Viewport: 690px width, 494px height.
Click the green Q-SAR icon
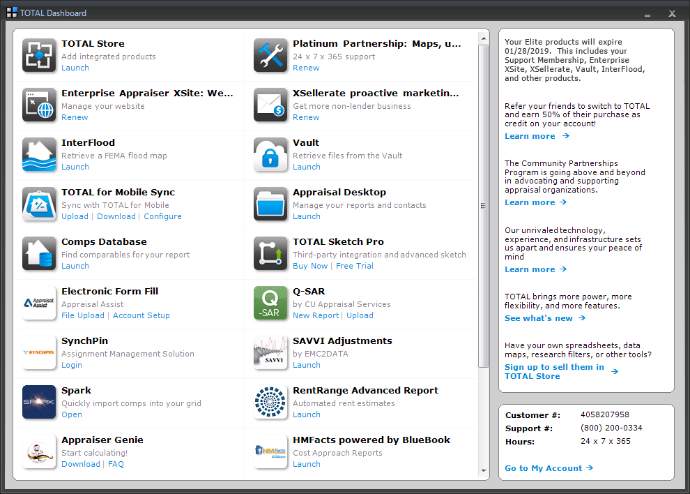point(270,304)
